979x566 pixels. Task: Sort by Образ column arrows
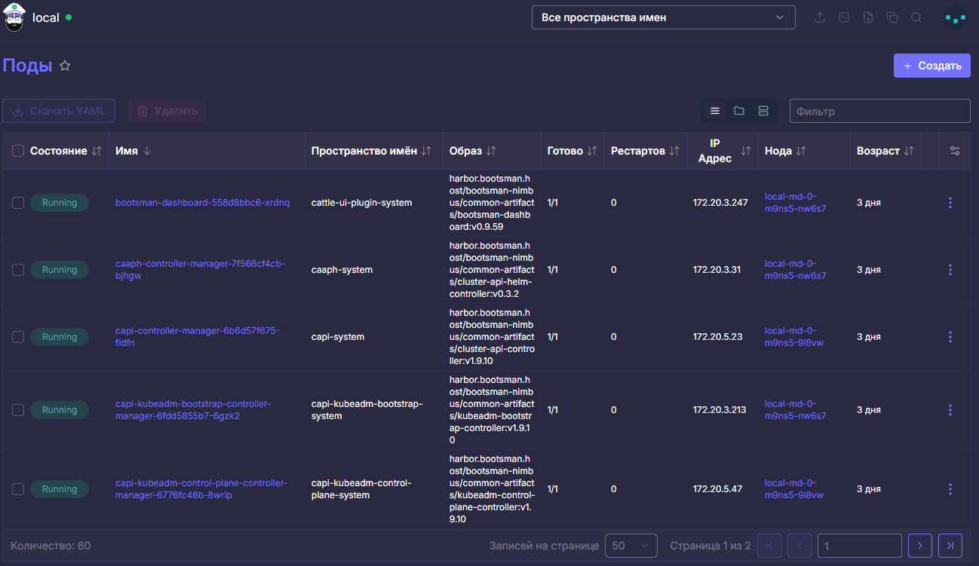[491, 151]
